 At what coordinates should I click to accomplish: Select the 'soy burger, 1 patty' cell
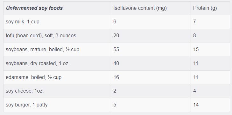coord(57,105)
